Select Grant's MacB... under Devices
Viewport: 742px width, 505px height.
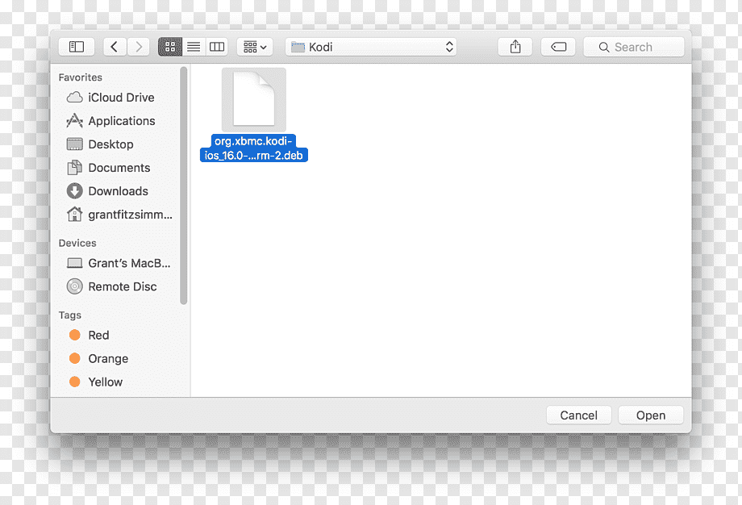[x=121, y=263]
